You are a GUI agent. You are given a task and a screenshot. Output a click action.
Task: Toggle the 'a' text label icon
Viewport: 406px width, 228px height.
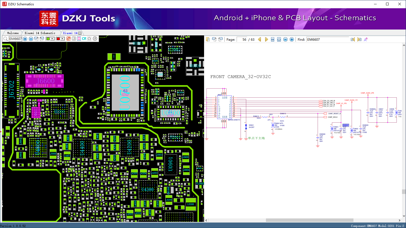pos(74,39)
